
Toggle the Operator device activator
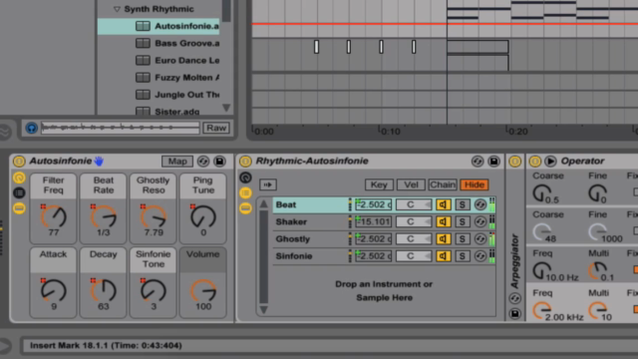(x=534, y=162)
